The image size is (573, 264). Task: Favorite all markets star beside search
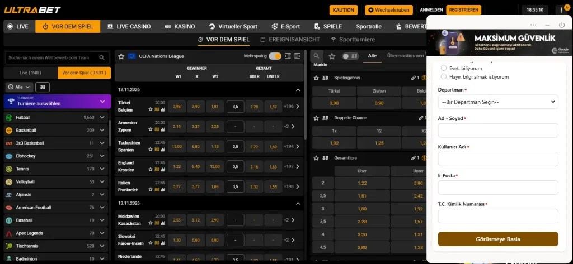pos(332,56)
